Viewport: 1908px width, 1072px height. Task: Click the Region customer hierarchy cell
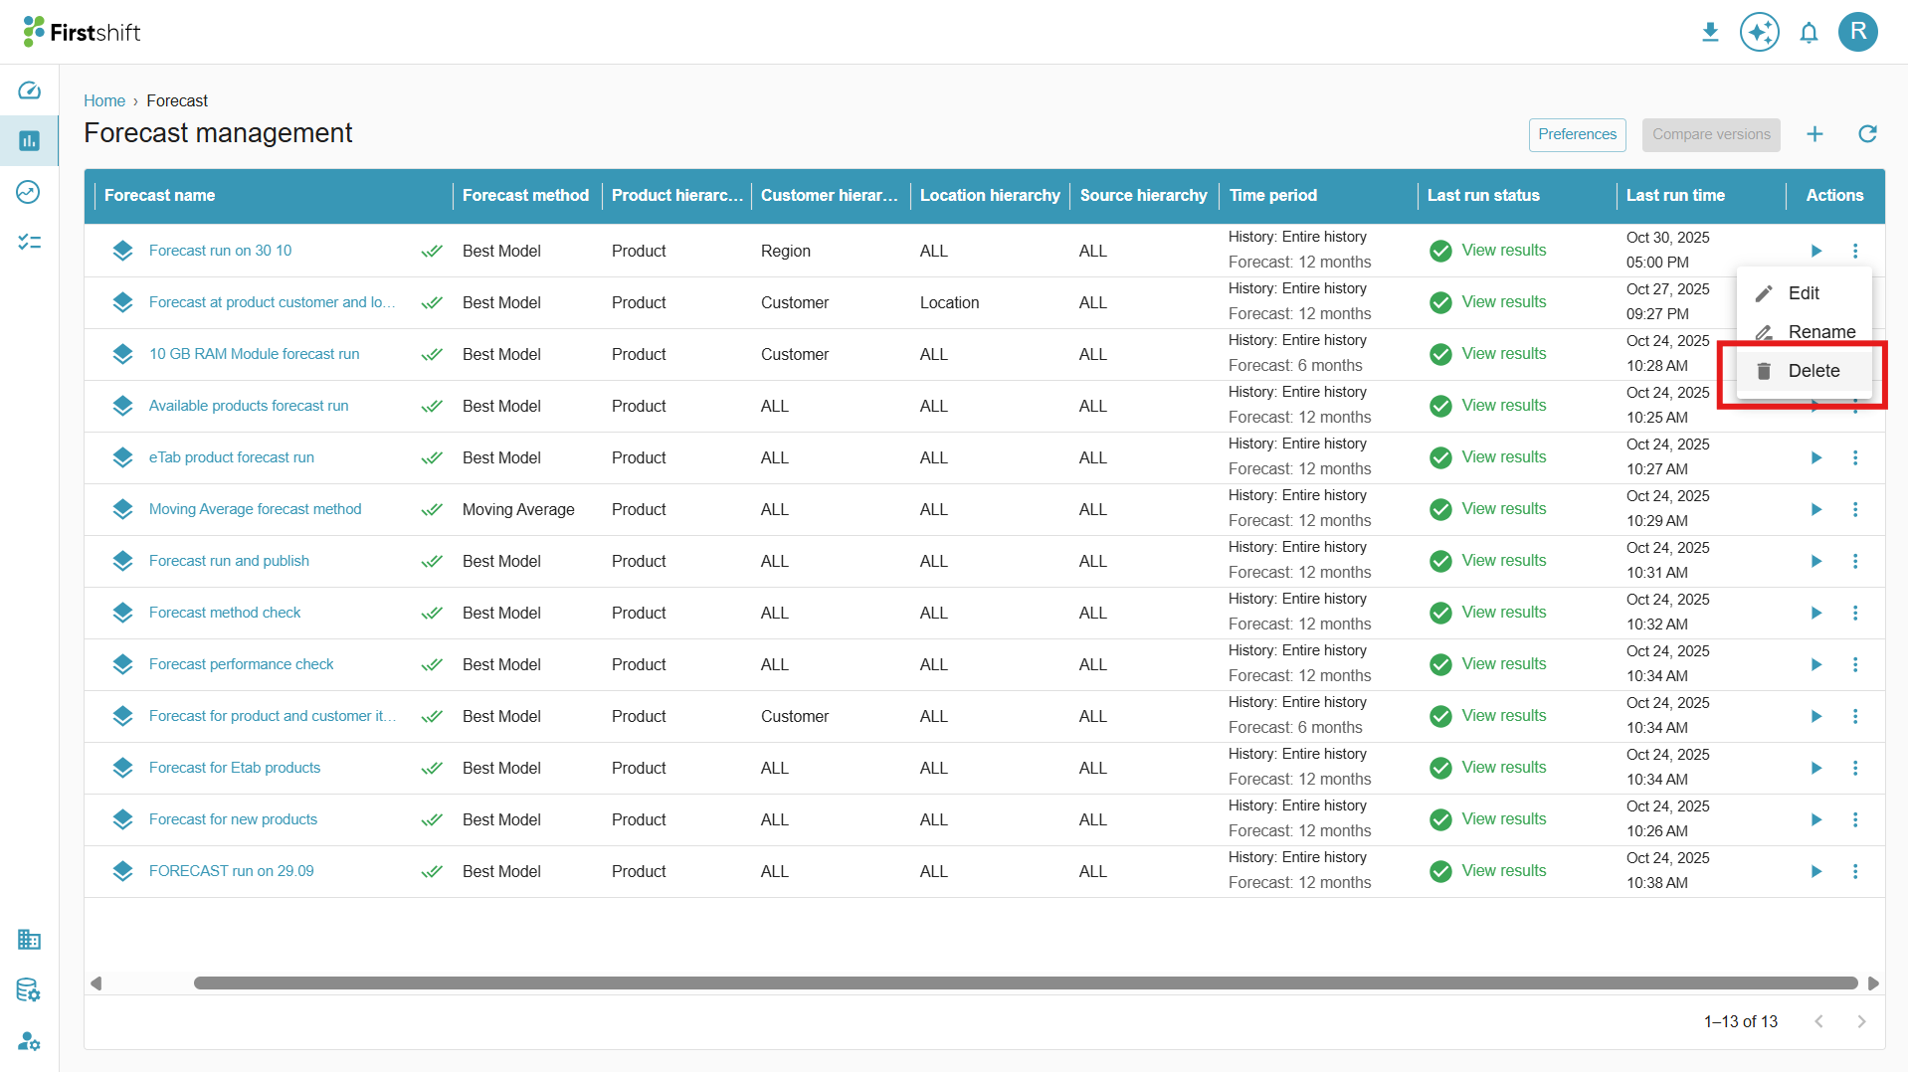click(786, 251)
